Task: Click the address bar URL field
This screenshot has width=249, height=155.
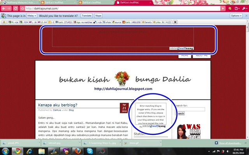Action: [x=123, y=9]
